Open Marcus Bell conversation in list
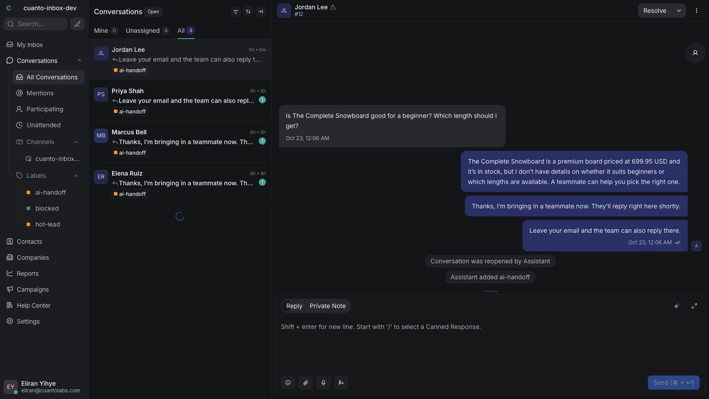 [x=180, y=142]
